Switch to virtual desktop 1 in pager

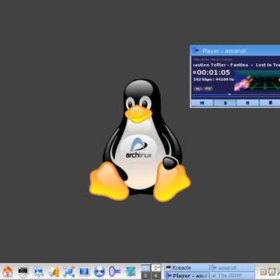(146, 267)
